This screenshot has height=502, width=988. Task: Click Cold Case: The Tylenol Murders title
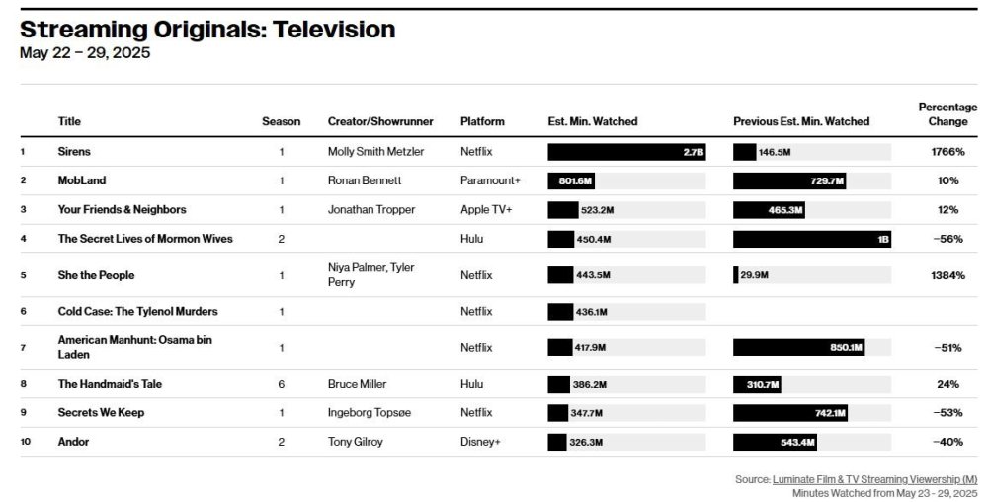(x=138, y=311)
